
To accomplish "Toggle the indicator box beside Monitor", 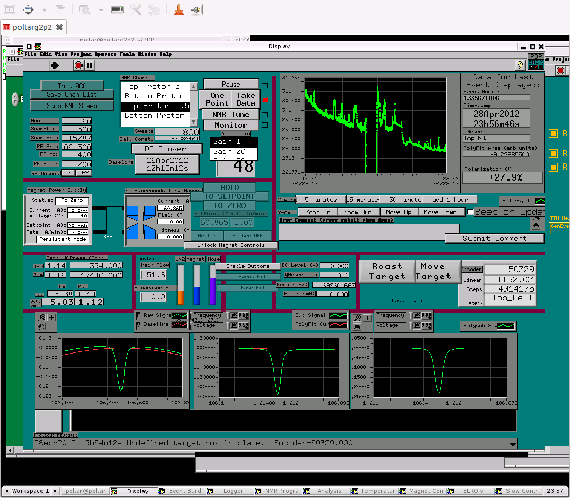I will click(x=264, y=125).
